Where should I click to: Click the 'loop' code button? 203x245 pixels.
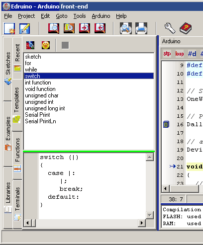coord(180,54)
